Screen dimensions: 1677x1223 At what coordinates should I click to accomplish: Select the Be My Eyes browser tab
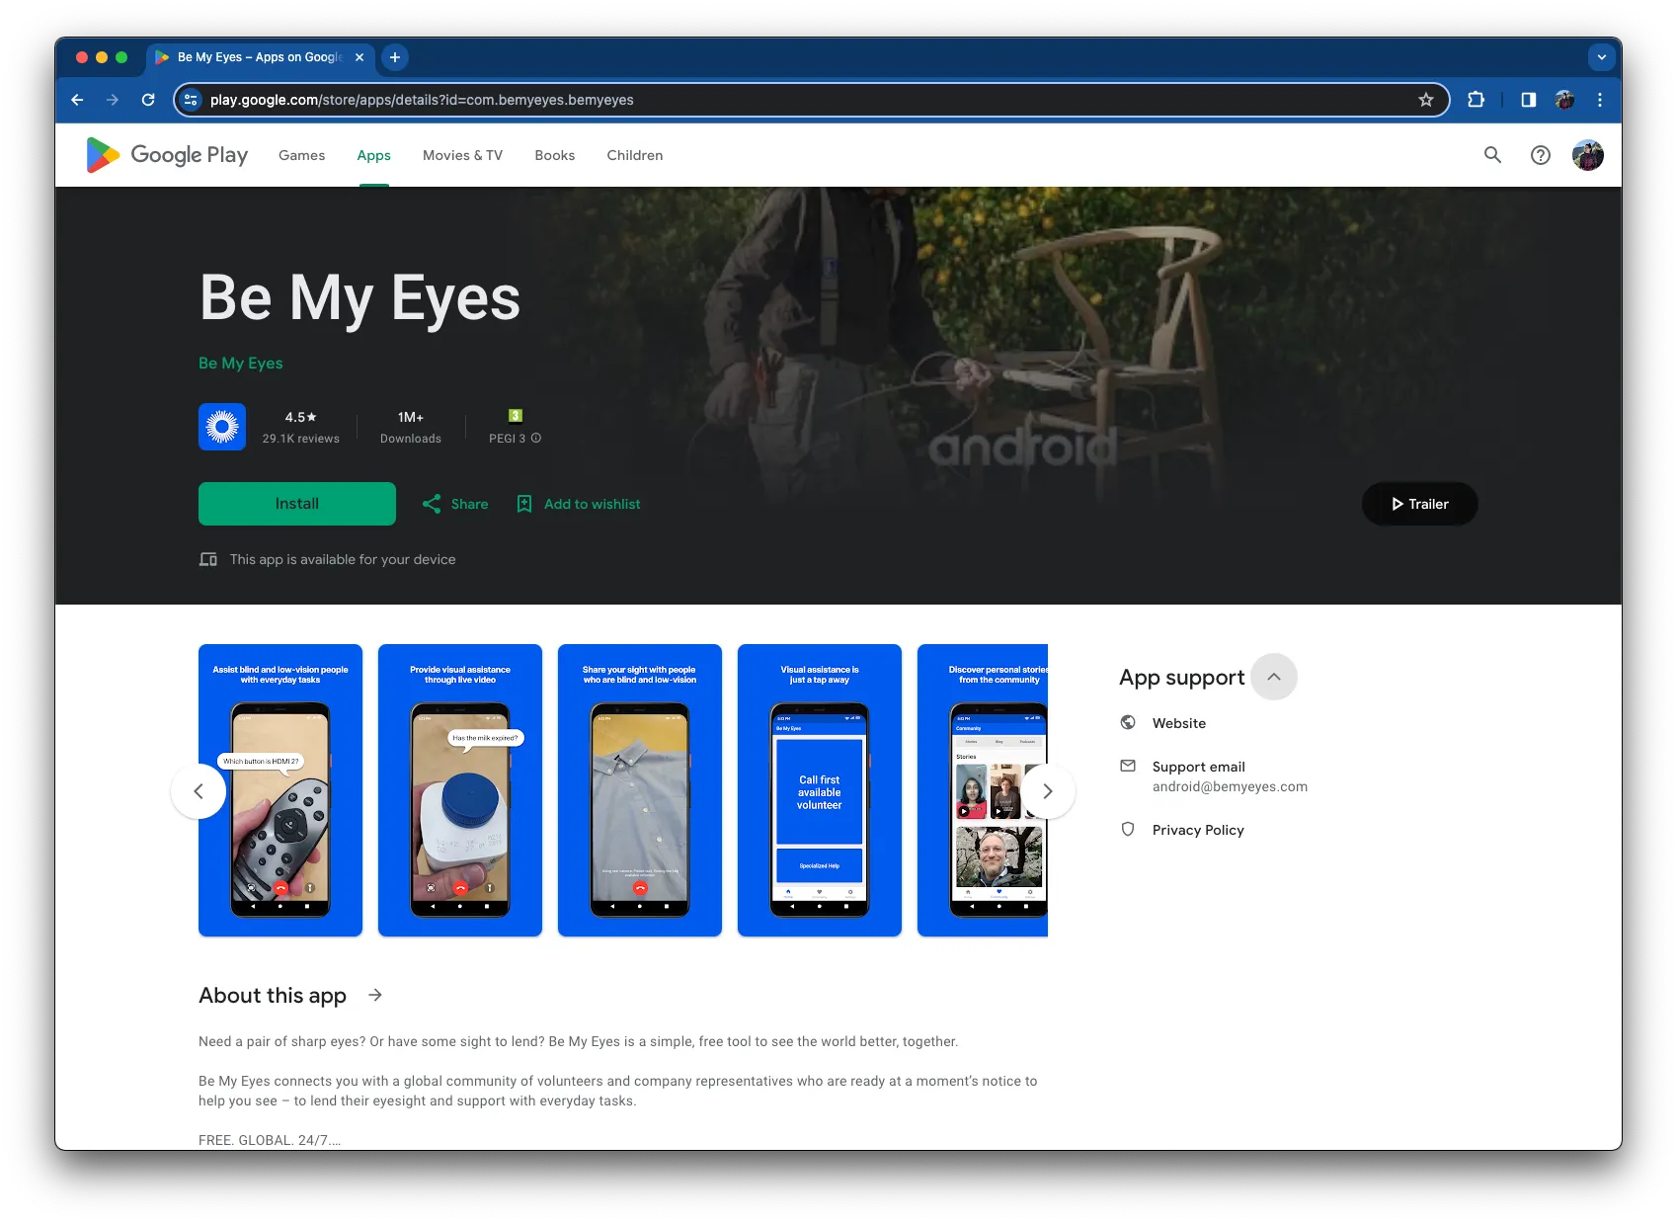click(261, 57)
